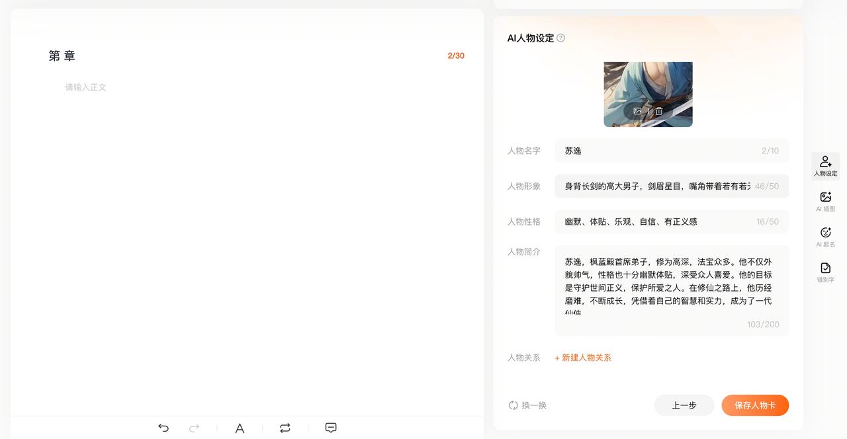
Task: Click the undo arrow in the editor toolbar
Action: [x=163, y=428]
